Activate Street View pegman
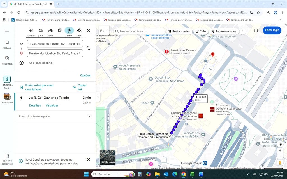Screen dimensions: 287x179 280,162
